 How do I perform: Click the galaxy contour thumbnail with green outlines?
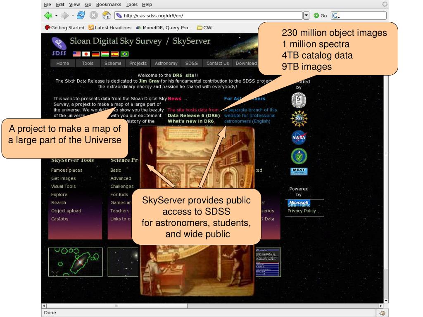pyautogui.click(x=76, y=262)
